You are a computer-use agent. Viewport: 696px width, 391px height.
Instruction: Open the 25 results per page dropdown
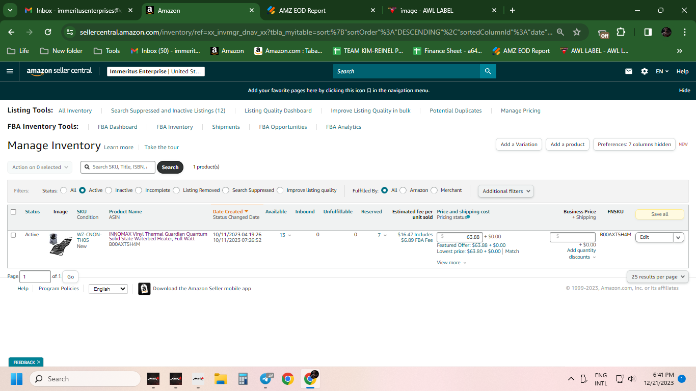point(658,276)
